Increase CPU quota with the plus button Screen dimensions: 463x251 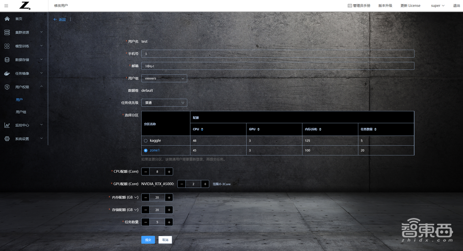[169, 172]
